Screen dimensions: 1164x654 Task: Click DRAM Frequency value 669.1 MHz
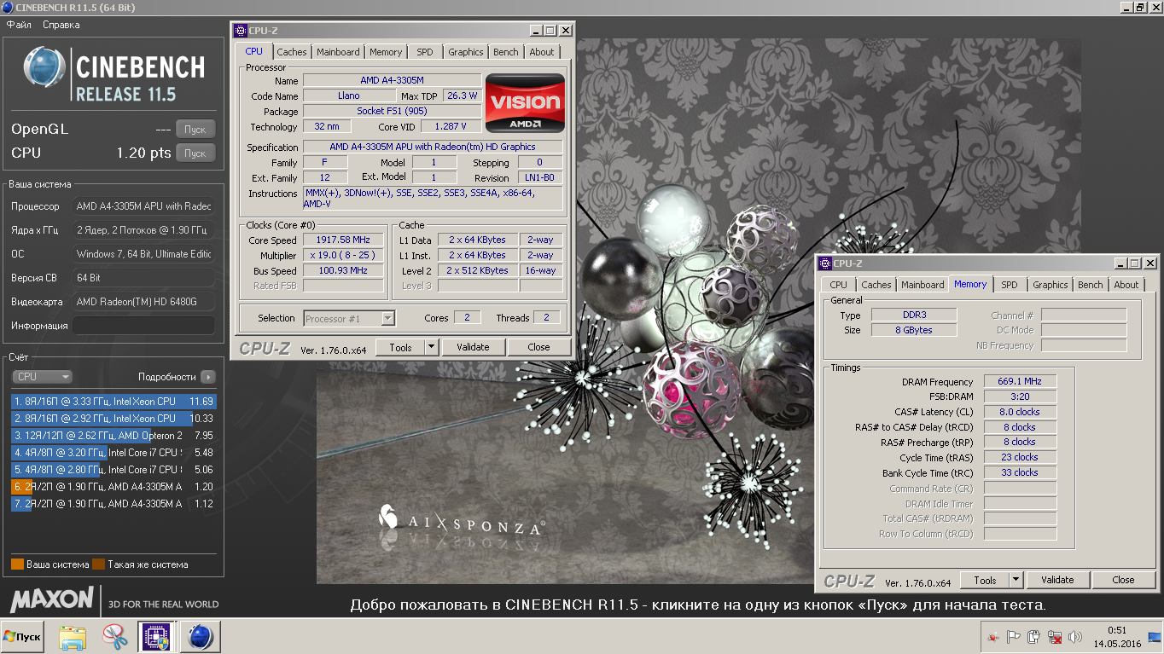(1020, 382)
